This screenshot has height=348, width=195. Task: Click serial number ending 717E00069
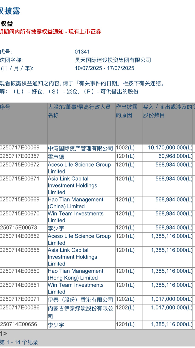(20, 148)
